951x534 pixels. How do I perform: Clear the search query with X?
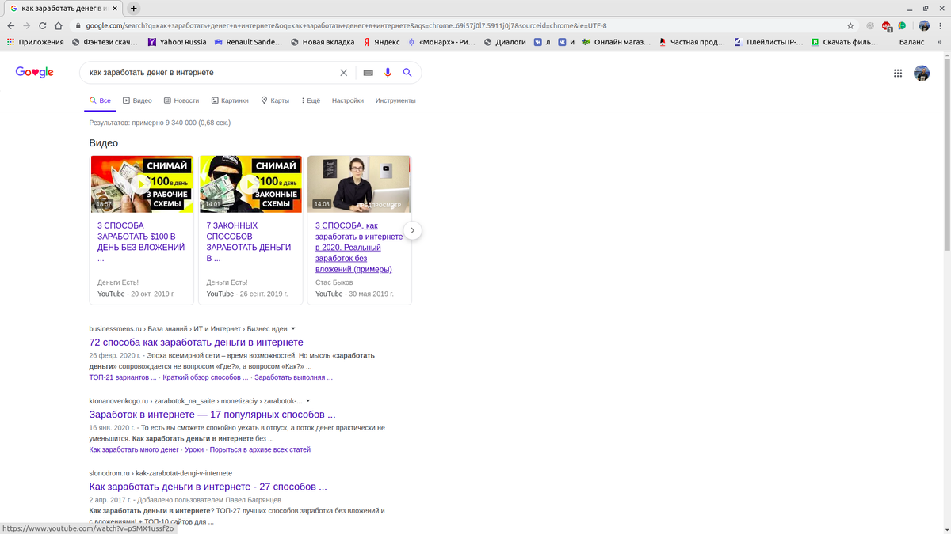(343, 72)
